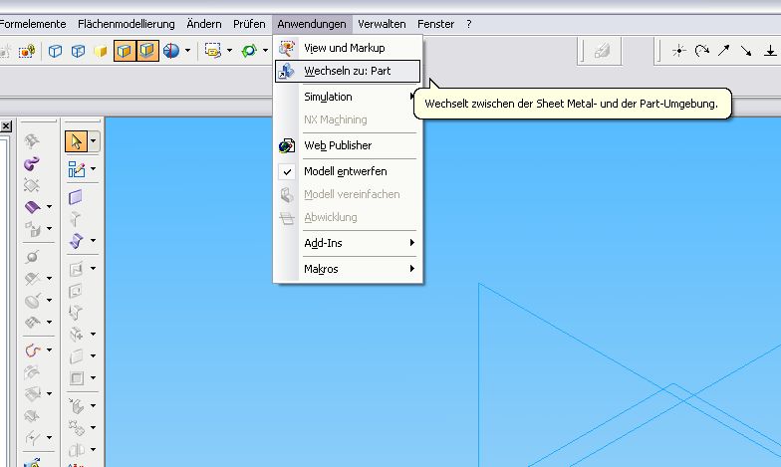Click the down-right diagonal arrow icon

coord(745,50)
